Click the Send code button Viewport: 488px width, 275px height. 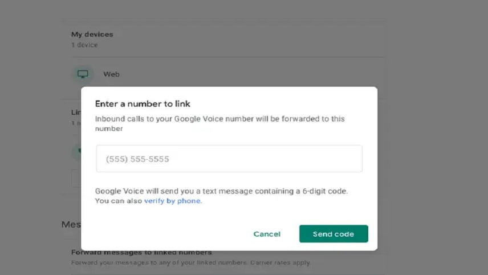coord(334,234)
